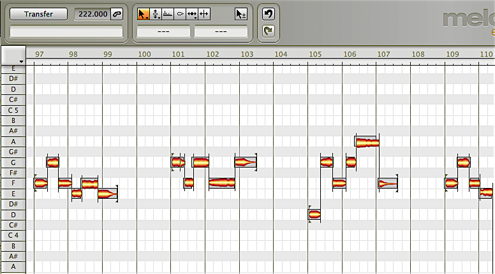This screenshot has height=274, width=495.
Task: Select the Main arrow tool
Action: click(144, 14)
